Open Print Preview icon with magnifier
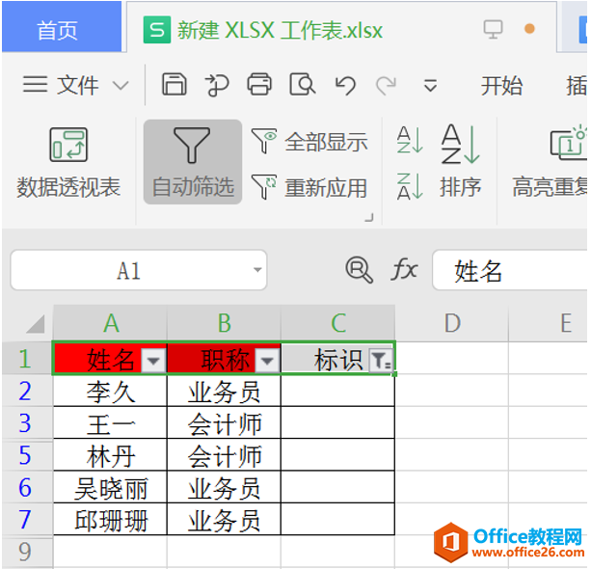The width and height of the screenshot is (591, 569). click(x=303, y=84)
